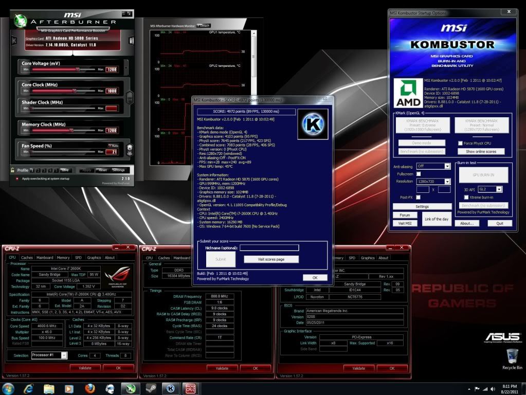The width and height of the screenshot is (526, 395).
Task: Open the Windows Start orb
Action: coord(7,389)
